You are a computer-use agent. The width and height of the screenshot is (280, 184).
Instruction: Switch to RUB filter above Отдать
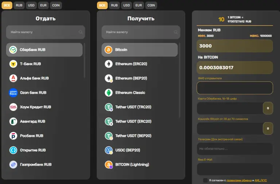pos(19,5)
